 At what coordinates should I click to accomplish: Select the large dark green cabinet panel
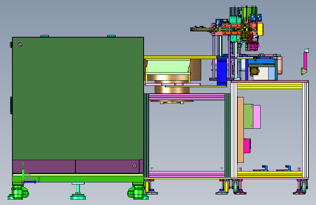78,98
